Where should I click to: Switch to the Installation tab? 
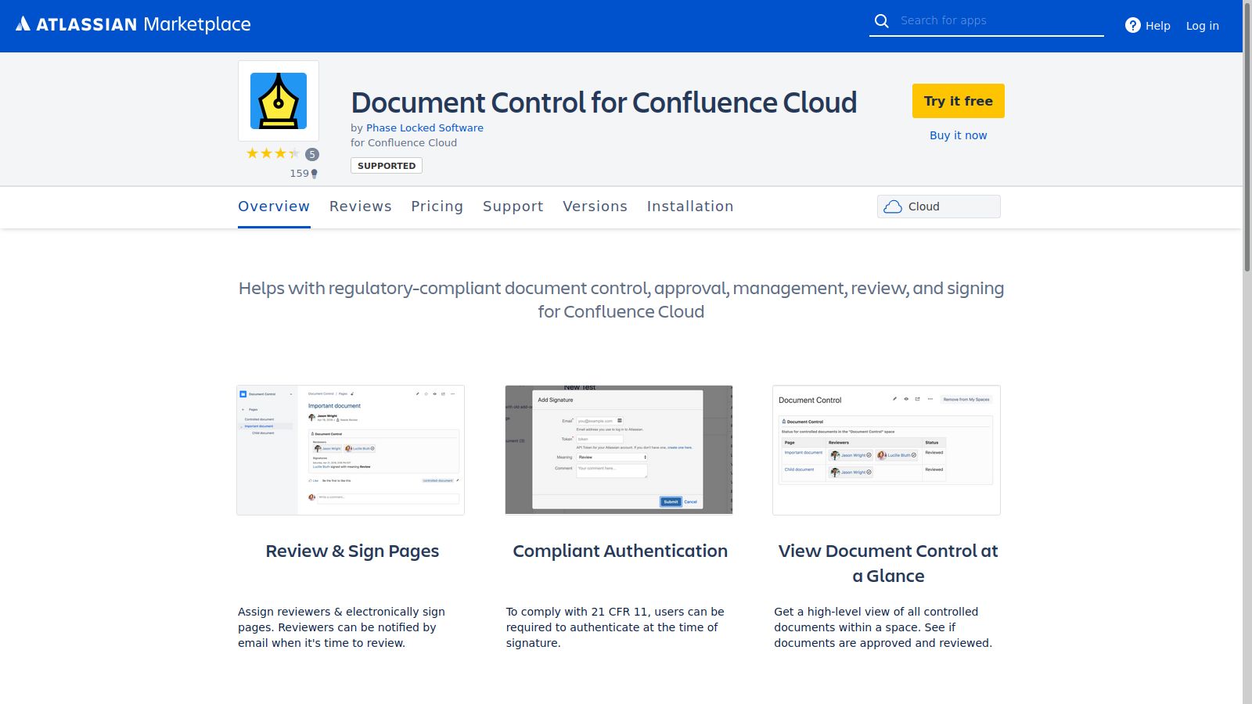point(690,207)
